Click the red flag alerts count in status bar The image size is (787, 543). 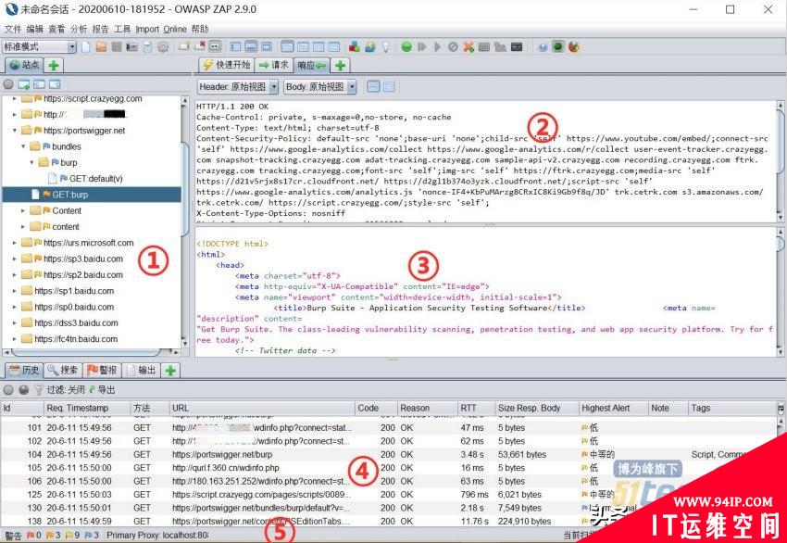(x=33, y=536)
